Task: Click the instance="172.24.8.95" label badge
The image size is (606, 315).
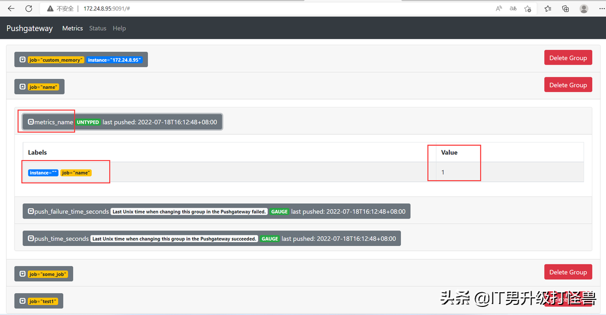Action: pos(114,60)
